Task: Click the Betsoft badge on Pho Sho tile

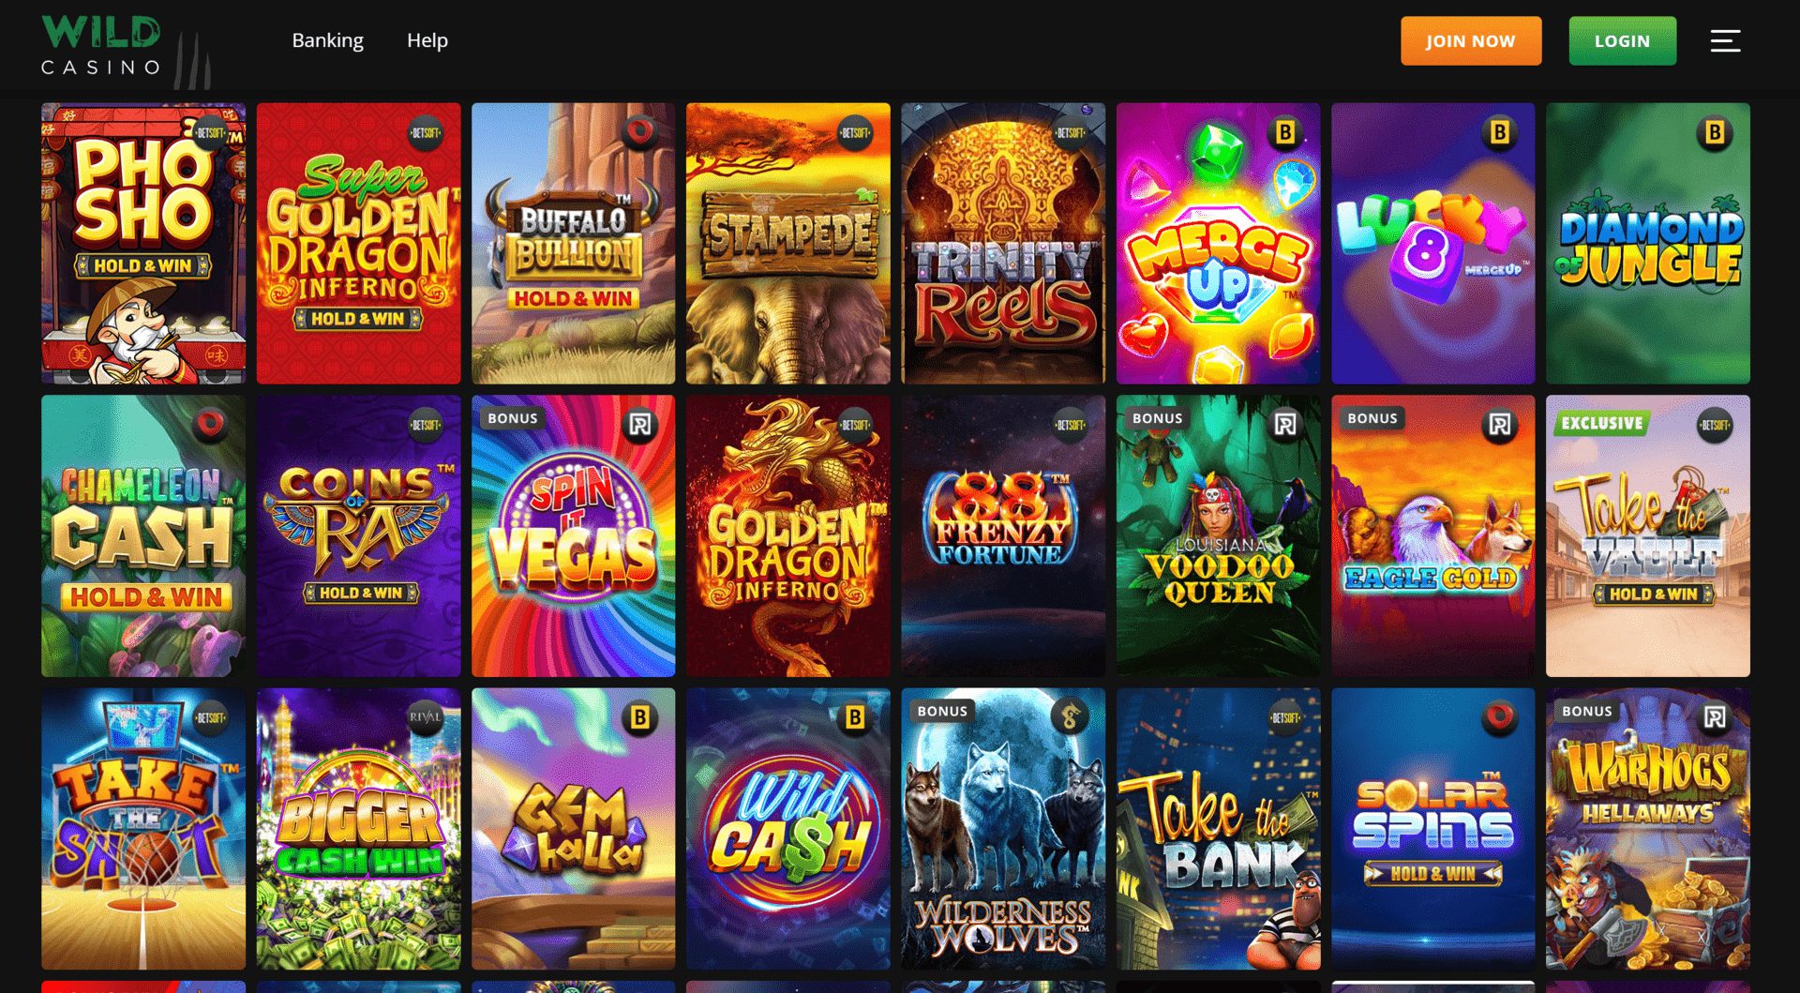Action: coord(211,133)
